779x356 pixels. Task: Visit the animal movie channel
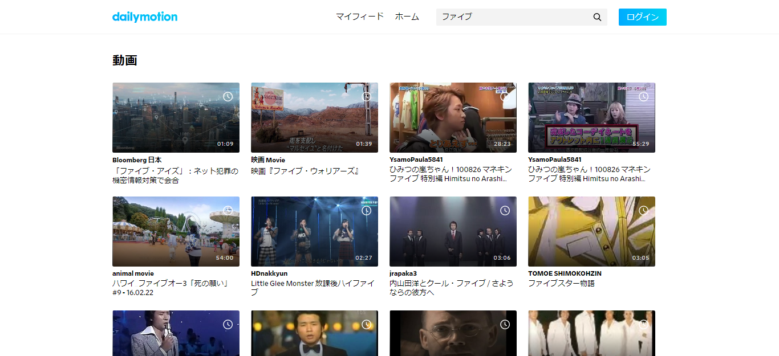133,273
